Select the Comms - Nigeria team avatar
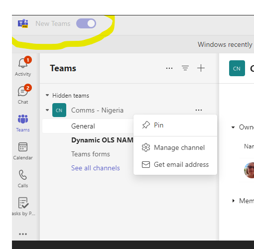Image resolution: width=254 pixels, height=249 pixels. coord(59,110)
